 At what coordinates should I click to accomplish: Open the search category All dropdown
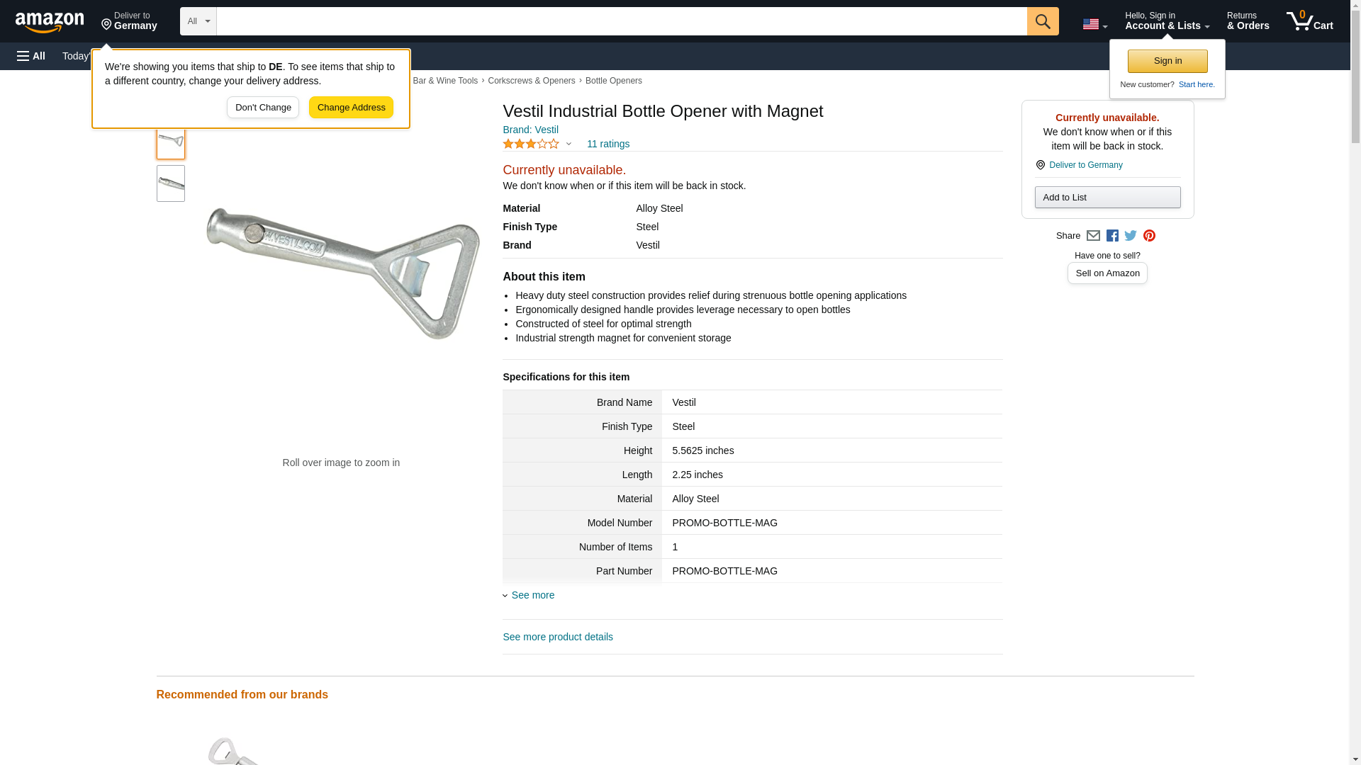198,21
